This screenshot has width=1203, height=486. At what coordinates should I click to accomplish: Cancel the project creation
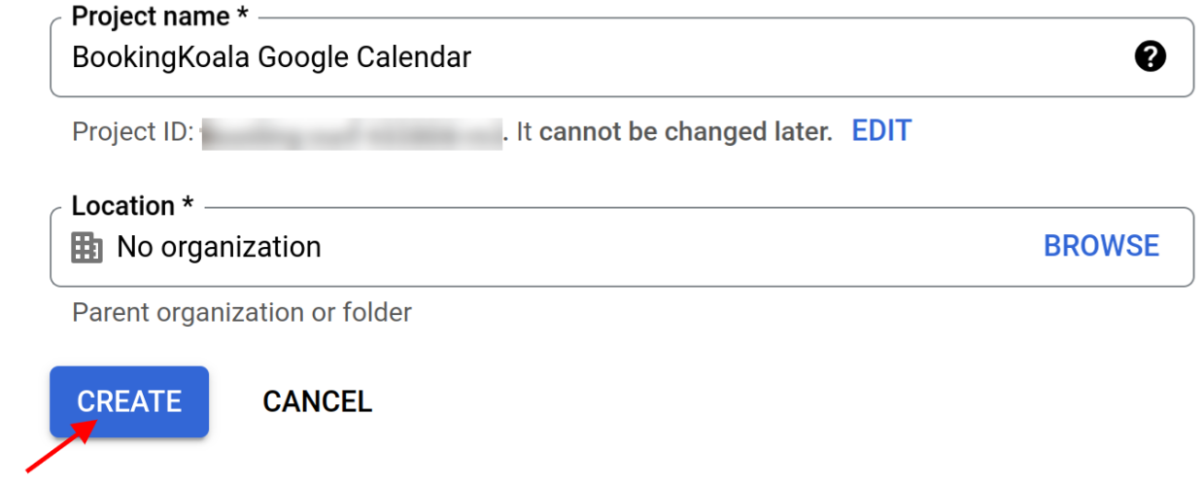coord(317,401)
